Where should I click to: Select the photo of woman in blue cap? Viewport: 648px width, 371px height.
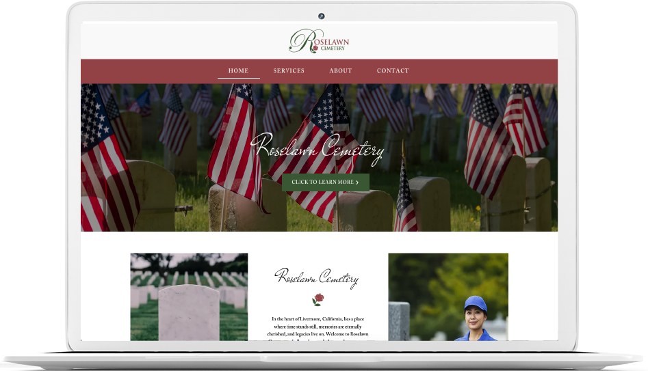(448, 297)
